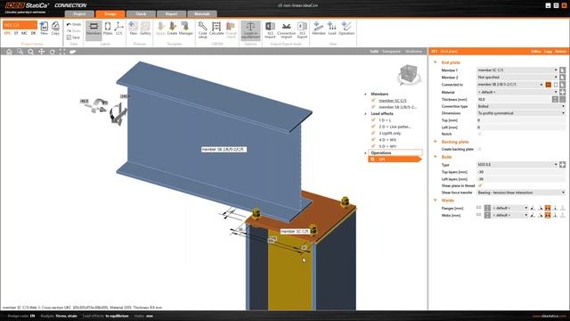The image size is (570, 321).
Task: Click the zoom magnifier view icon
Action: 31,52
